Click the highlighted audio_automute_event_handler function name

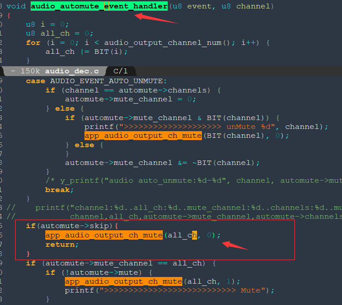point(99,6)
